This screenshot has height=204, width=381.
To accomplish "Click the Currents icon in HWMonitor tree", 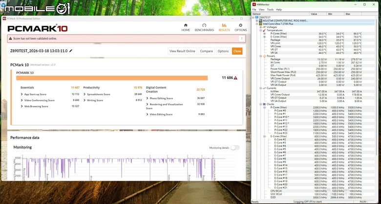I will [x=264, y=88].
